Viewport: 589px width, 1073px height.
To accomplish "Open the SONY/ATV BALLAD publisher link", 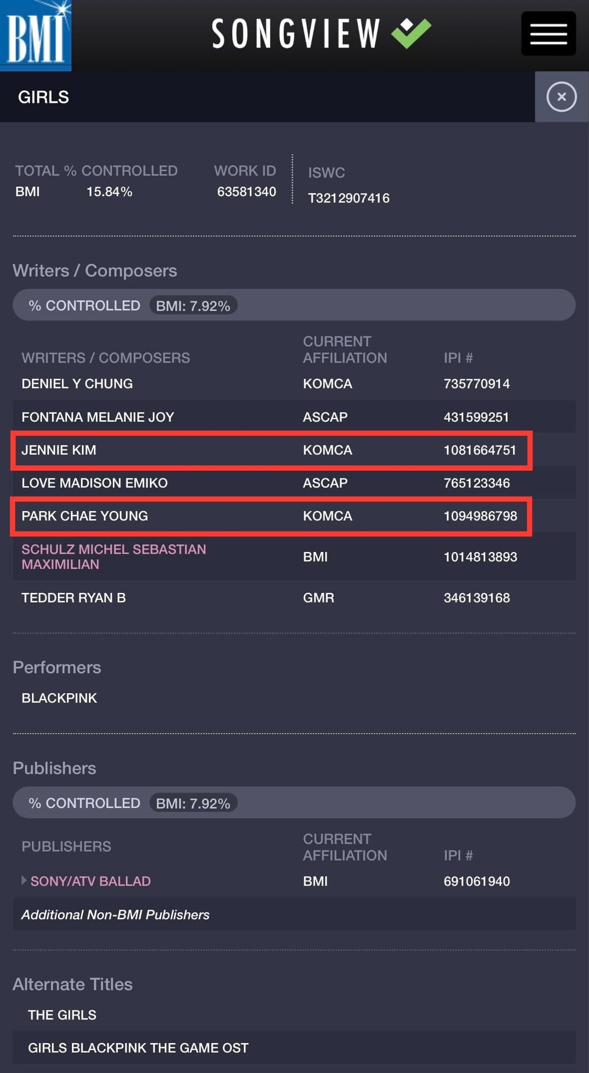I will pos(91,881).
